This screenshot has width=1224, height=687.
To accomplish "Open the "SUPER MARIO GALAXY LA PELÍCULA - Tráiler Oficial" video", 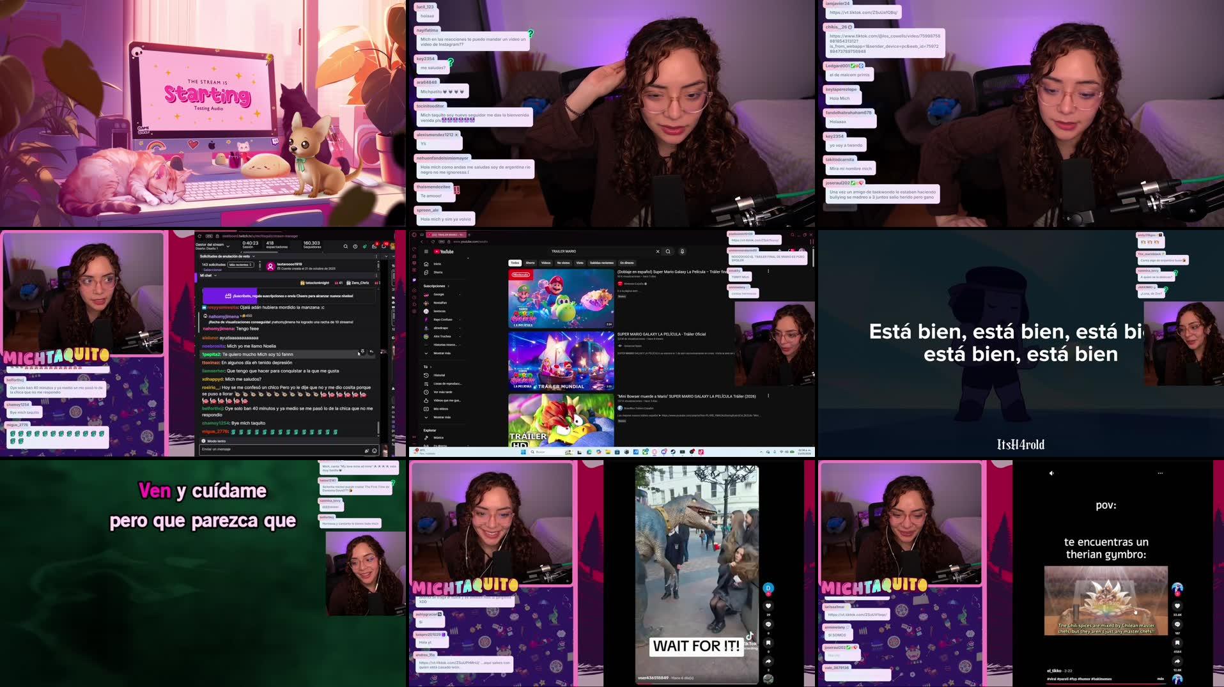I will [660, 334].
